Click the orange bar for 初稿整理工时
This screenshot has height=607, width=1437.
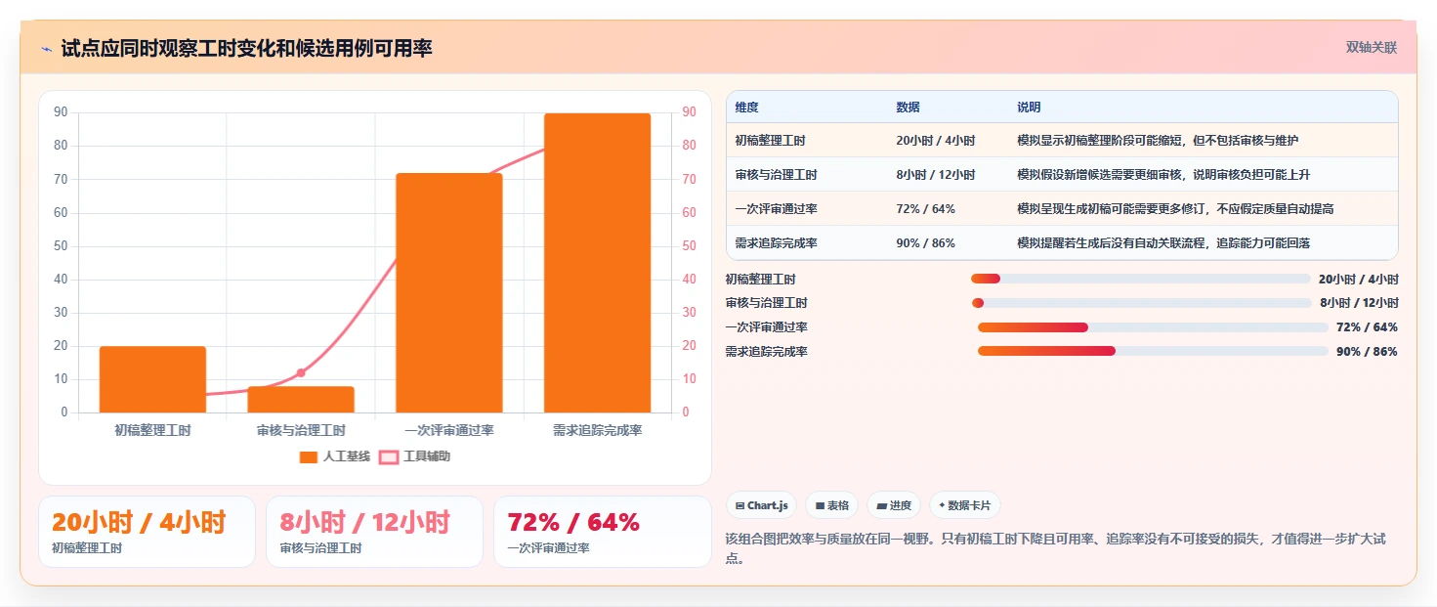click(x=152, y=379)
